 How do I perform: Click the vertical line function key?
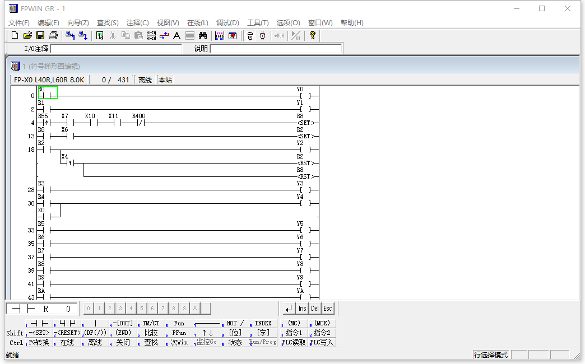(x=95, y=323)
